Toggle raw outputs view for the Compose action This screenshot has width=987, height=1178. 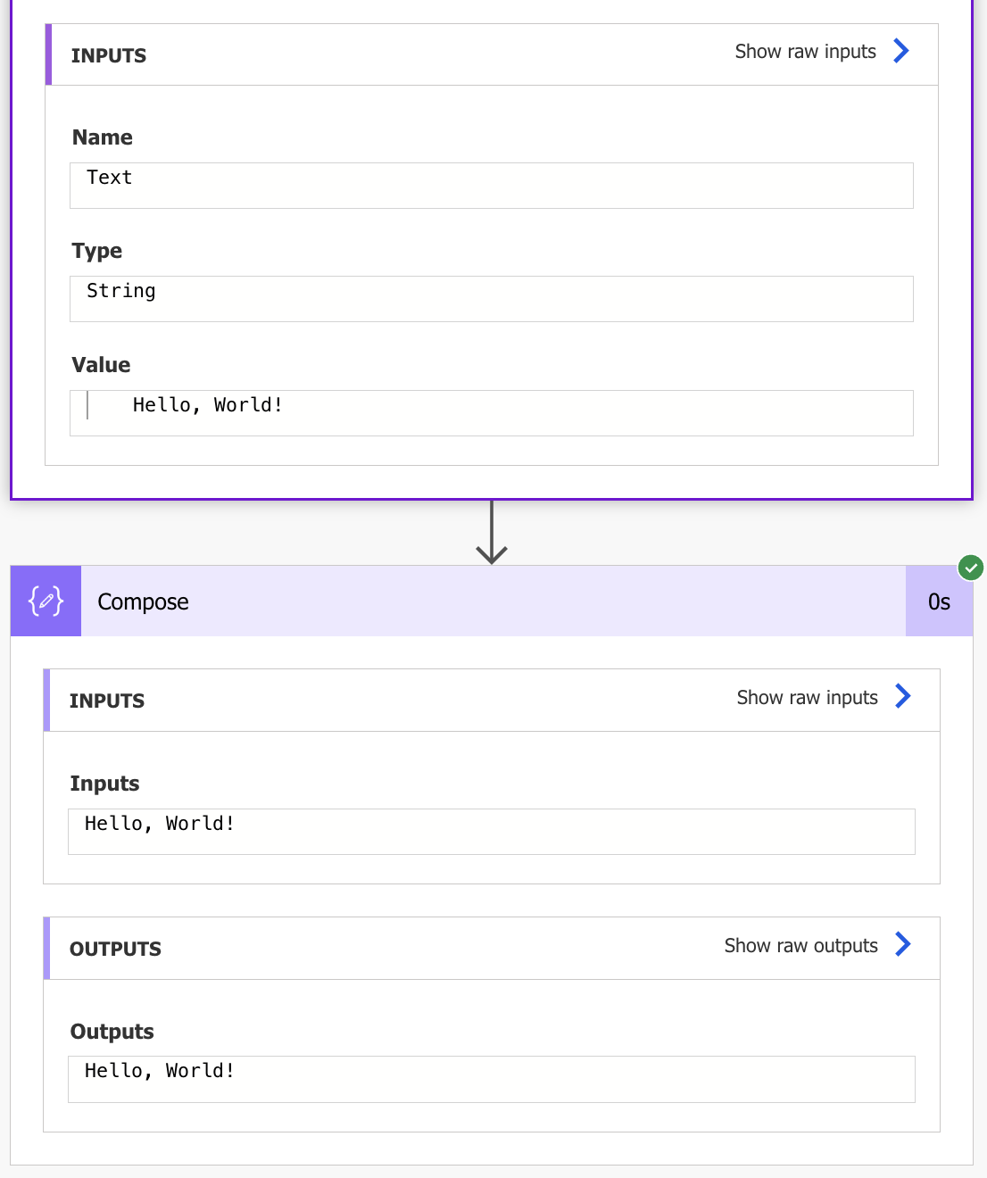801,945
